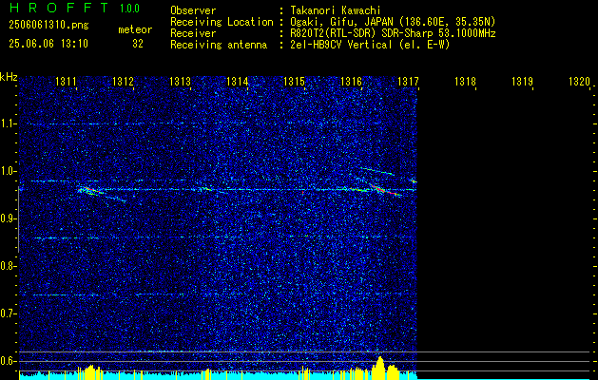Click the yellow power peak near 1311
Image resolution: width=598 pixels, height=380 pixels.
point(90,371)
